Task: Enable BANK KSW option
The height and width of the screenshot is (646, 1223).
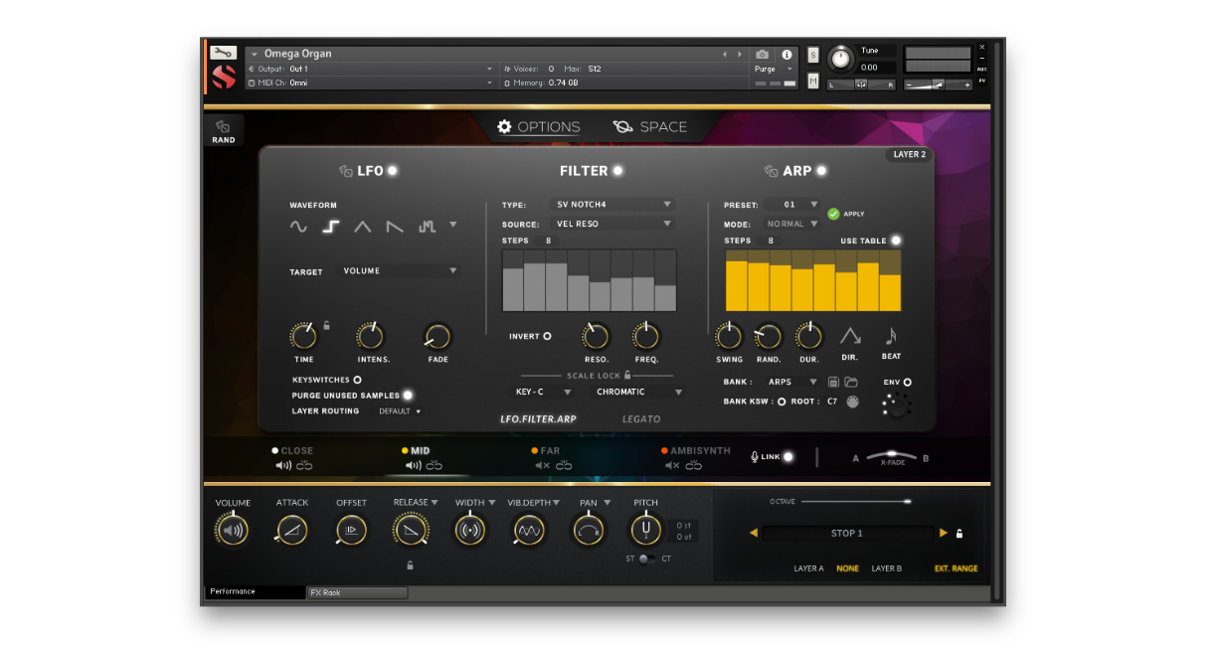Action: [782, 402]
